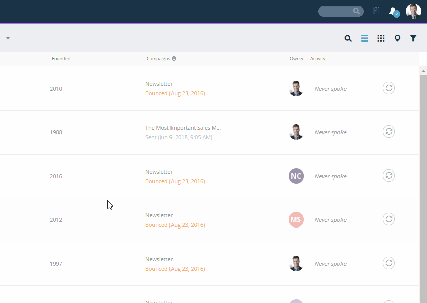Click 'Never spoke' in the 1988 row
This screenshot has width=427, height=303.
[x=330, y=132]
